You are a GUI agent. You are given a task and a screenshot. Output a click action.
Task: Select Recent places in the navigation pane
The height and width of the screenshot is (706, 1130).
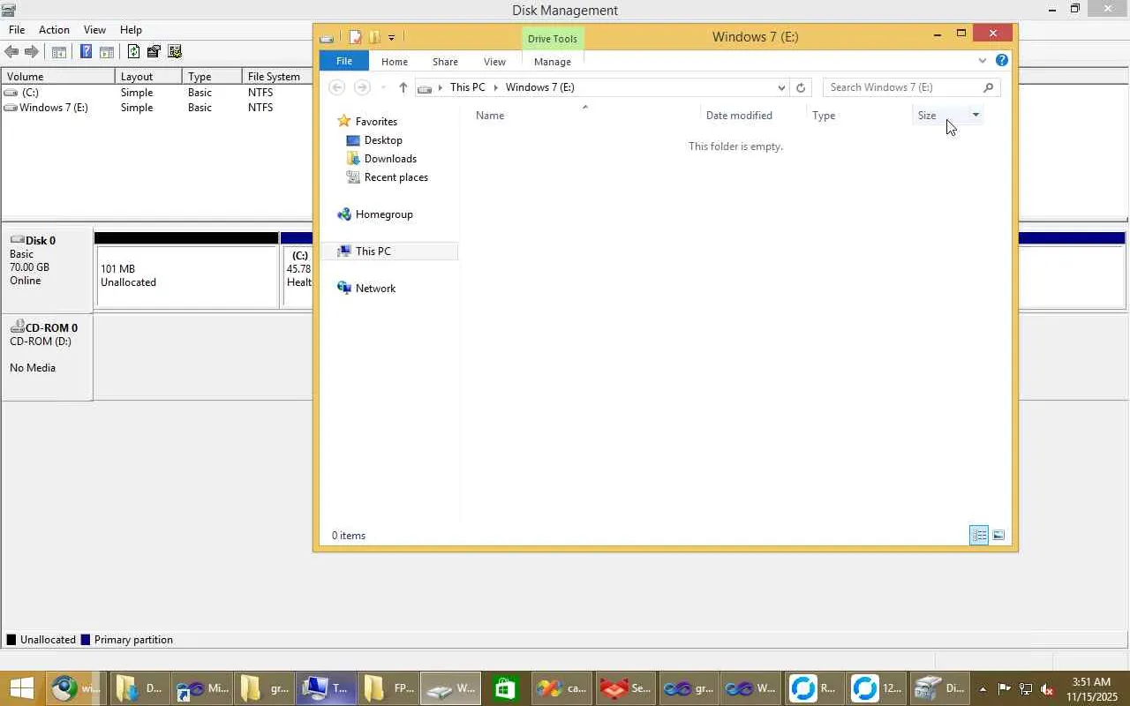coord(395,177)
